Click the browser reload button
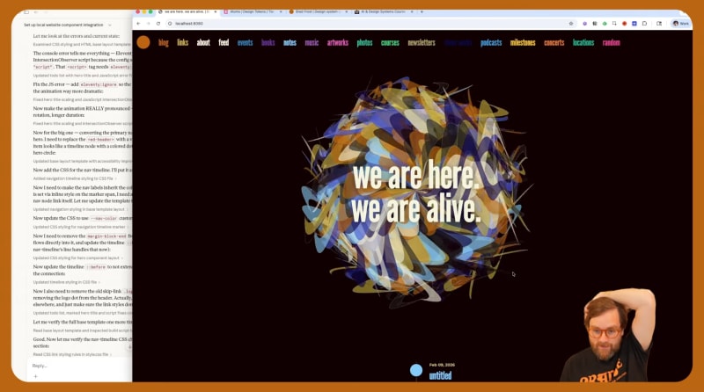Viewport: 704px width, 392px height. 158,24
